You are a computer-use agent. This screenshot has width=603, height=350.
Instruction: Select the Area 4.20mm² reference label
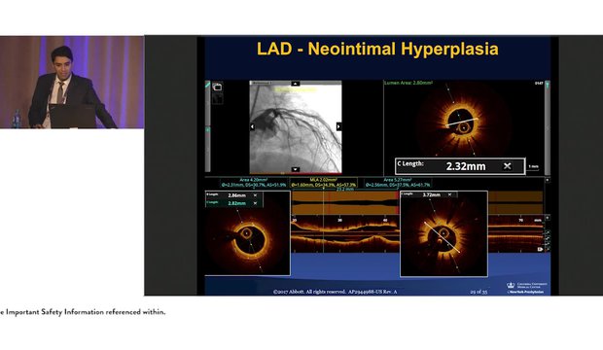click(x=254, y=183)
